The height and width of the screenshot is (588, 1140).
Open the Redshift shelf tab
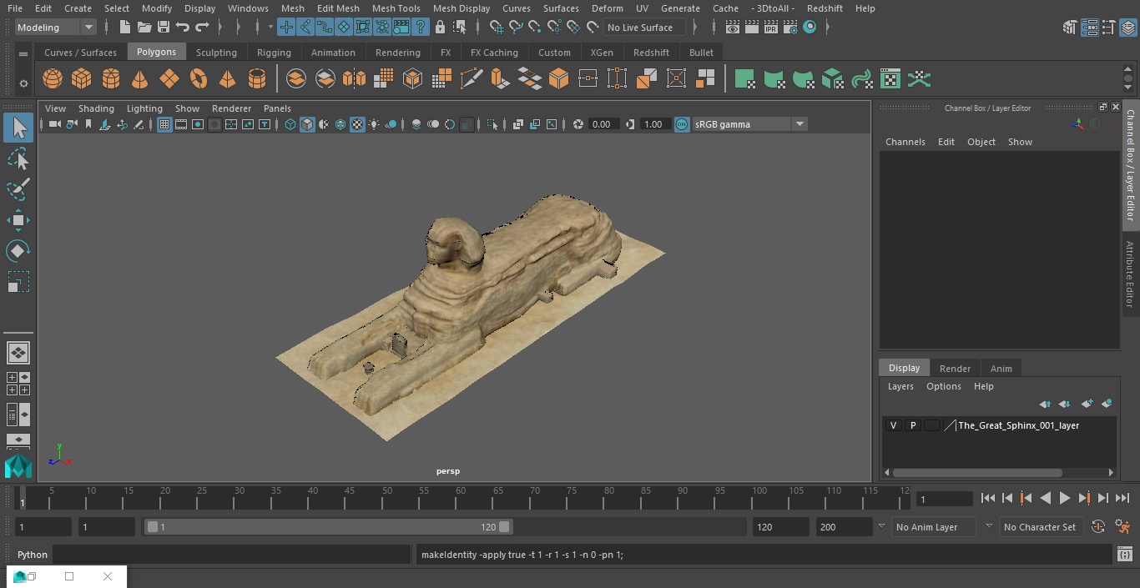point(651,53)
